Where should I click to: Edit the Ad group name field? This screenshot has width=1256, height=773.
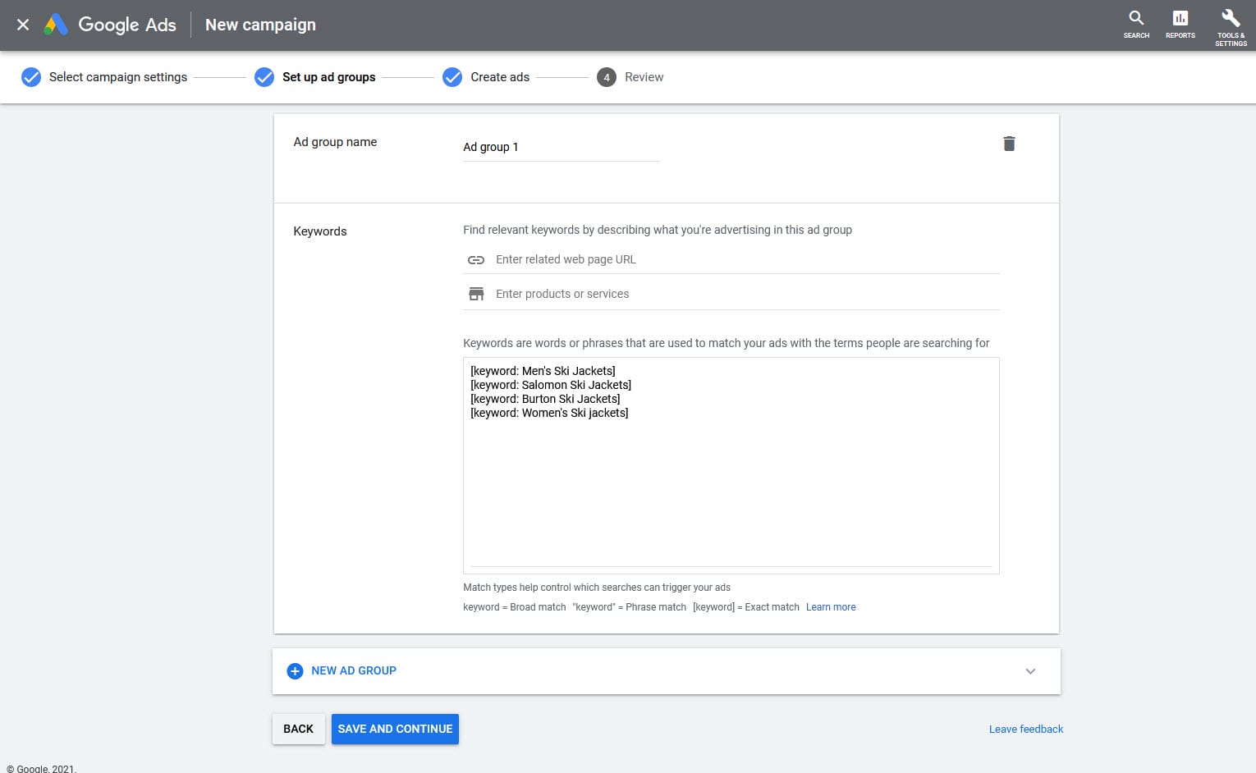click(561, 147)
